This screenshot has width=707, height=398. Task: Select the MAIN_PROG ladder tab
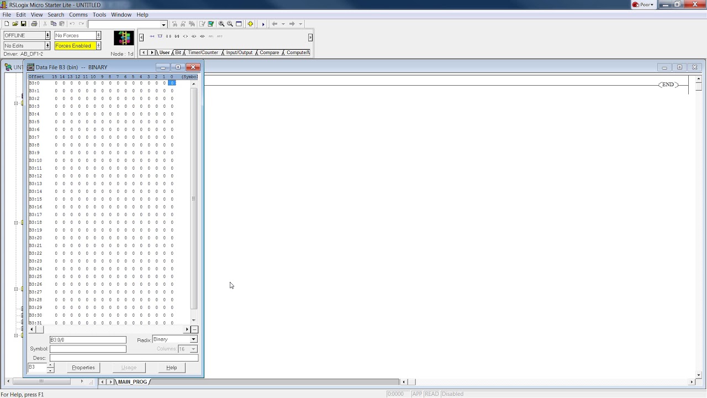(133, 382)
